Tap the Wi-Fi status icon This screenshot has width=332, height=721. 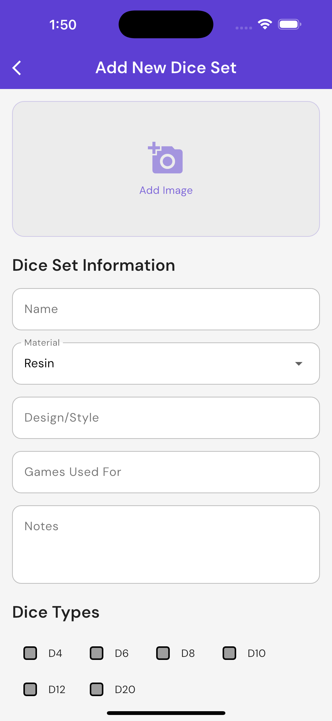(x=265, y=24)
